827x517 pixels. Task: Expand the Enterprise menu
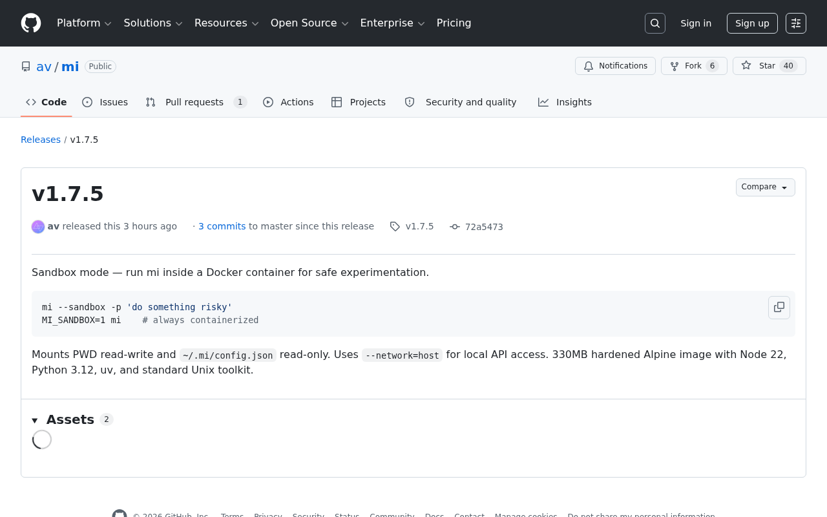click(392, 23)
